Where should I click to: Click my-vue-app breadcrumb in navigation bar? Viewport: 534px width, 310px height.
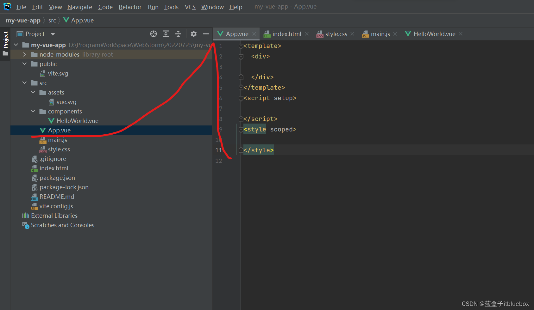click(23, 20)
